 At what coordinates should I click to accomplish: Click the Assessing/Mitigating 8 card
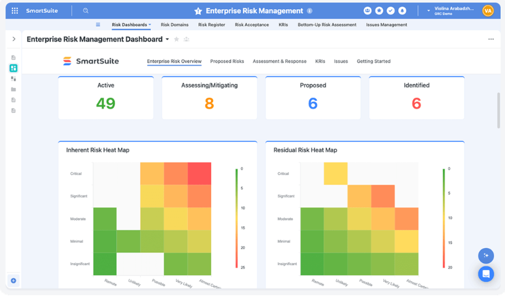click(209, 98)
